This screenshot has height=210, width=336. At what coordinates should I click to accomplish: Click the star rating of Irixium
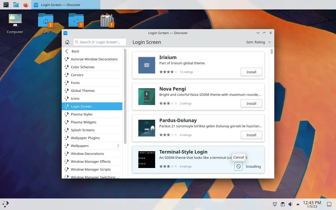[168, 72]
